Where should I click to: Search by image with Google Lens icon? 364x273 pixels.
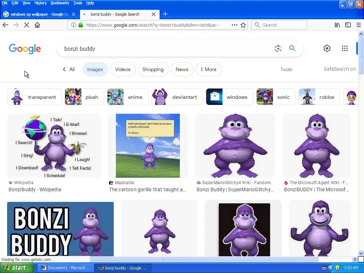(278, 48)
